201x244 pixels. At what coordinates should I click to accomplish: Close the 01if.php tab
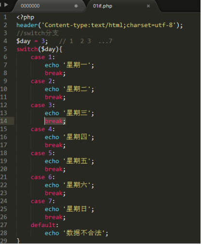tap(148, 6)
